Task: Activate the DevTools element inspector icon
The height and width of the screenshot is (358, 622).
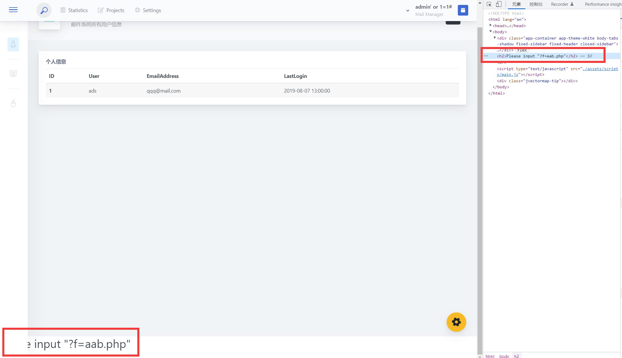Action: (489, 4)
